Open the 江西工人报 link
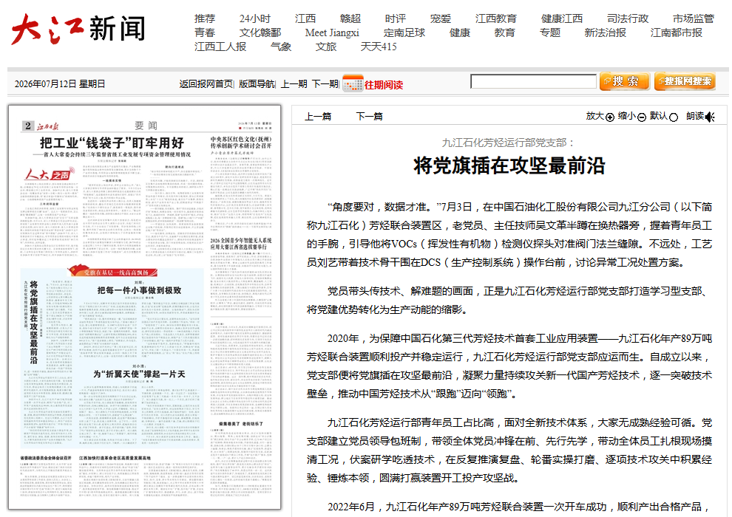Screen dimensions: 732x517 coord(220,47)
